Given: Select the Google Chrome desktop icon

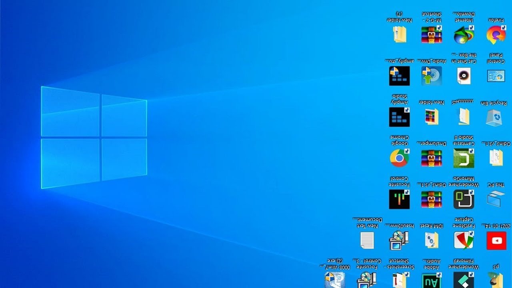Looking at the screenshot, I should [x=399, y=158].
